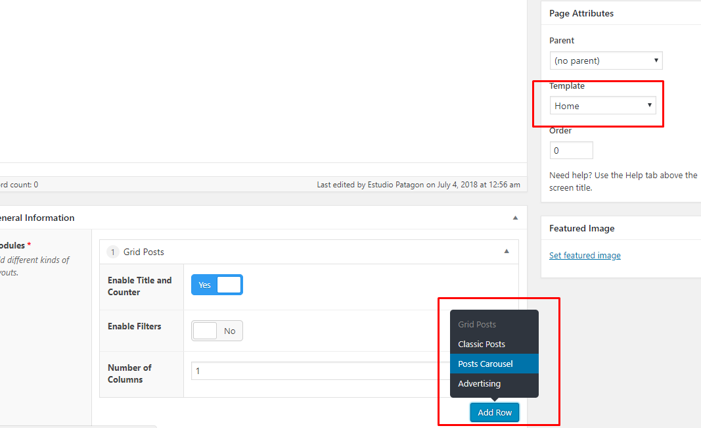Open the Parent page dropdown
The image size is (701, 428).
[606, 60]
